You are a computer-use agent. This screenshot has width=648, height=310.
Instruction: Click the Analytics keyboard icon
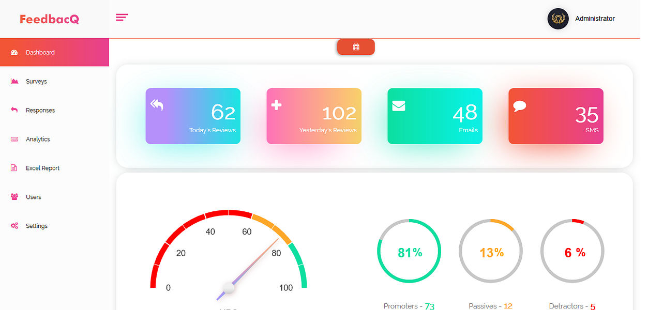pos(14,139)
